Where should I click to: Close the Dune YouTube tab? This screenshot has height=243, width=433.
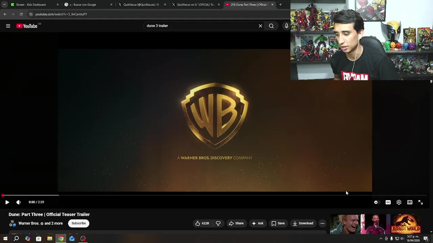tap(272, 5)
